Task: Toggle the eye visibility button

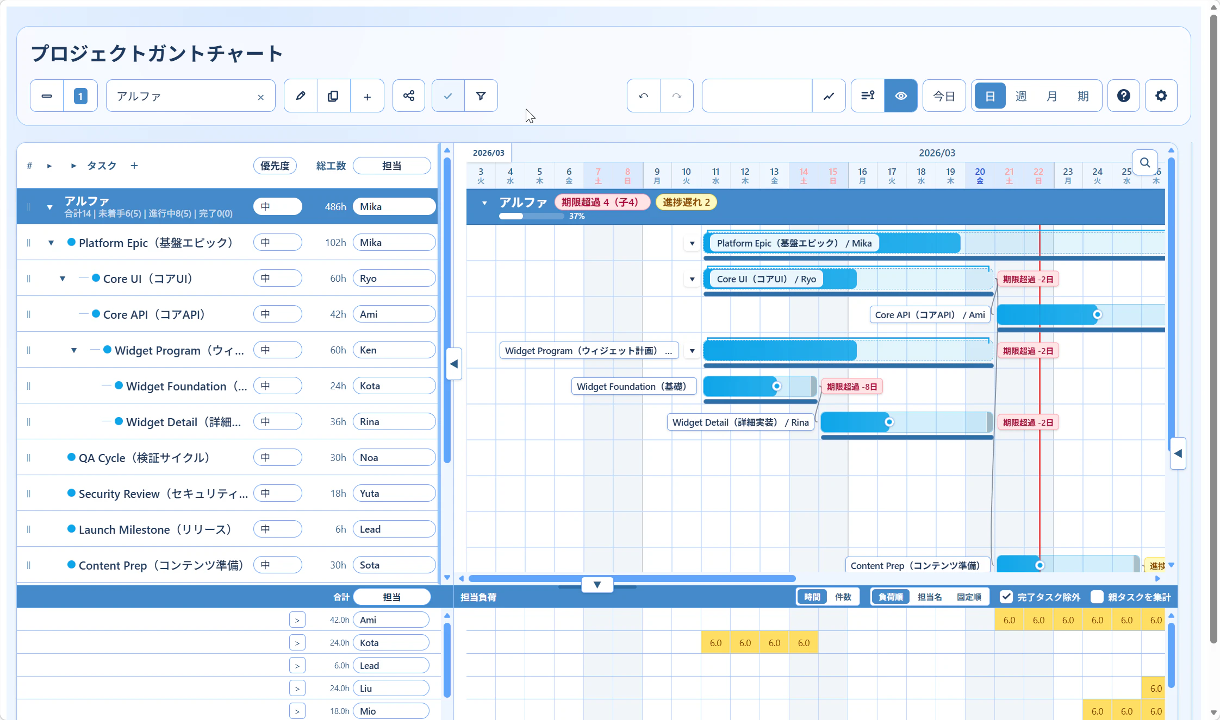Action: click(900, 96)
